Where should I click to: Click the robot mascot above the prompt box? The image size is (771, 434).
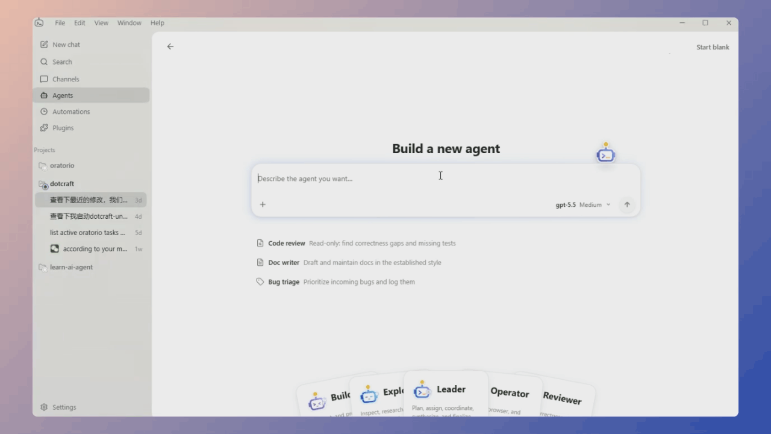pos(605,154)
